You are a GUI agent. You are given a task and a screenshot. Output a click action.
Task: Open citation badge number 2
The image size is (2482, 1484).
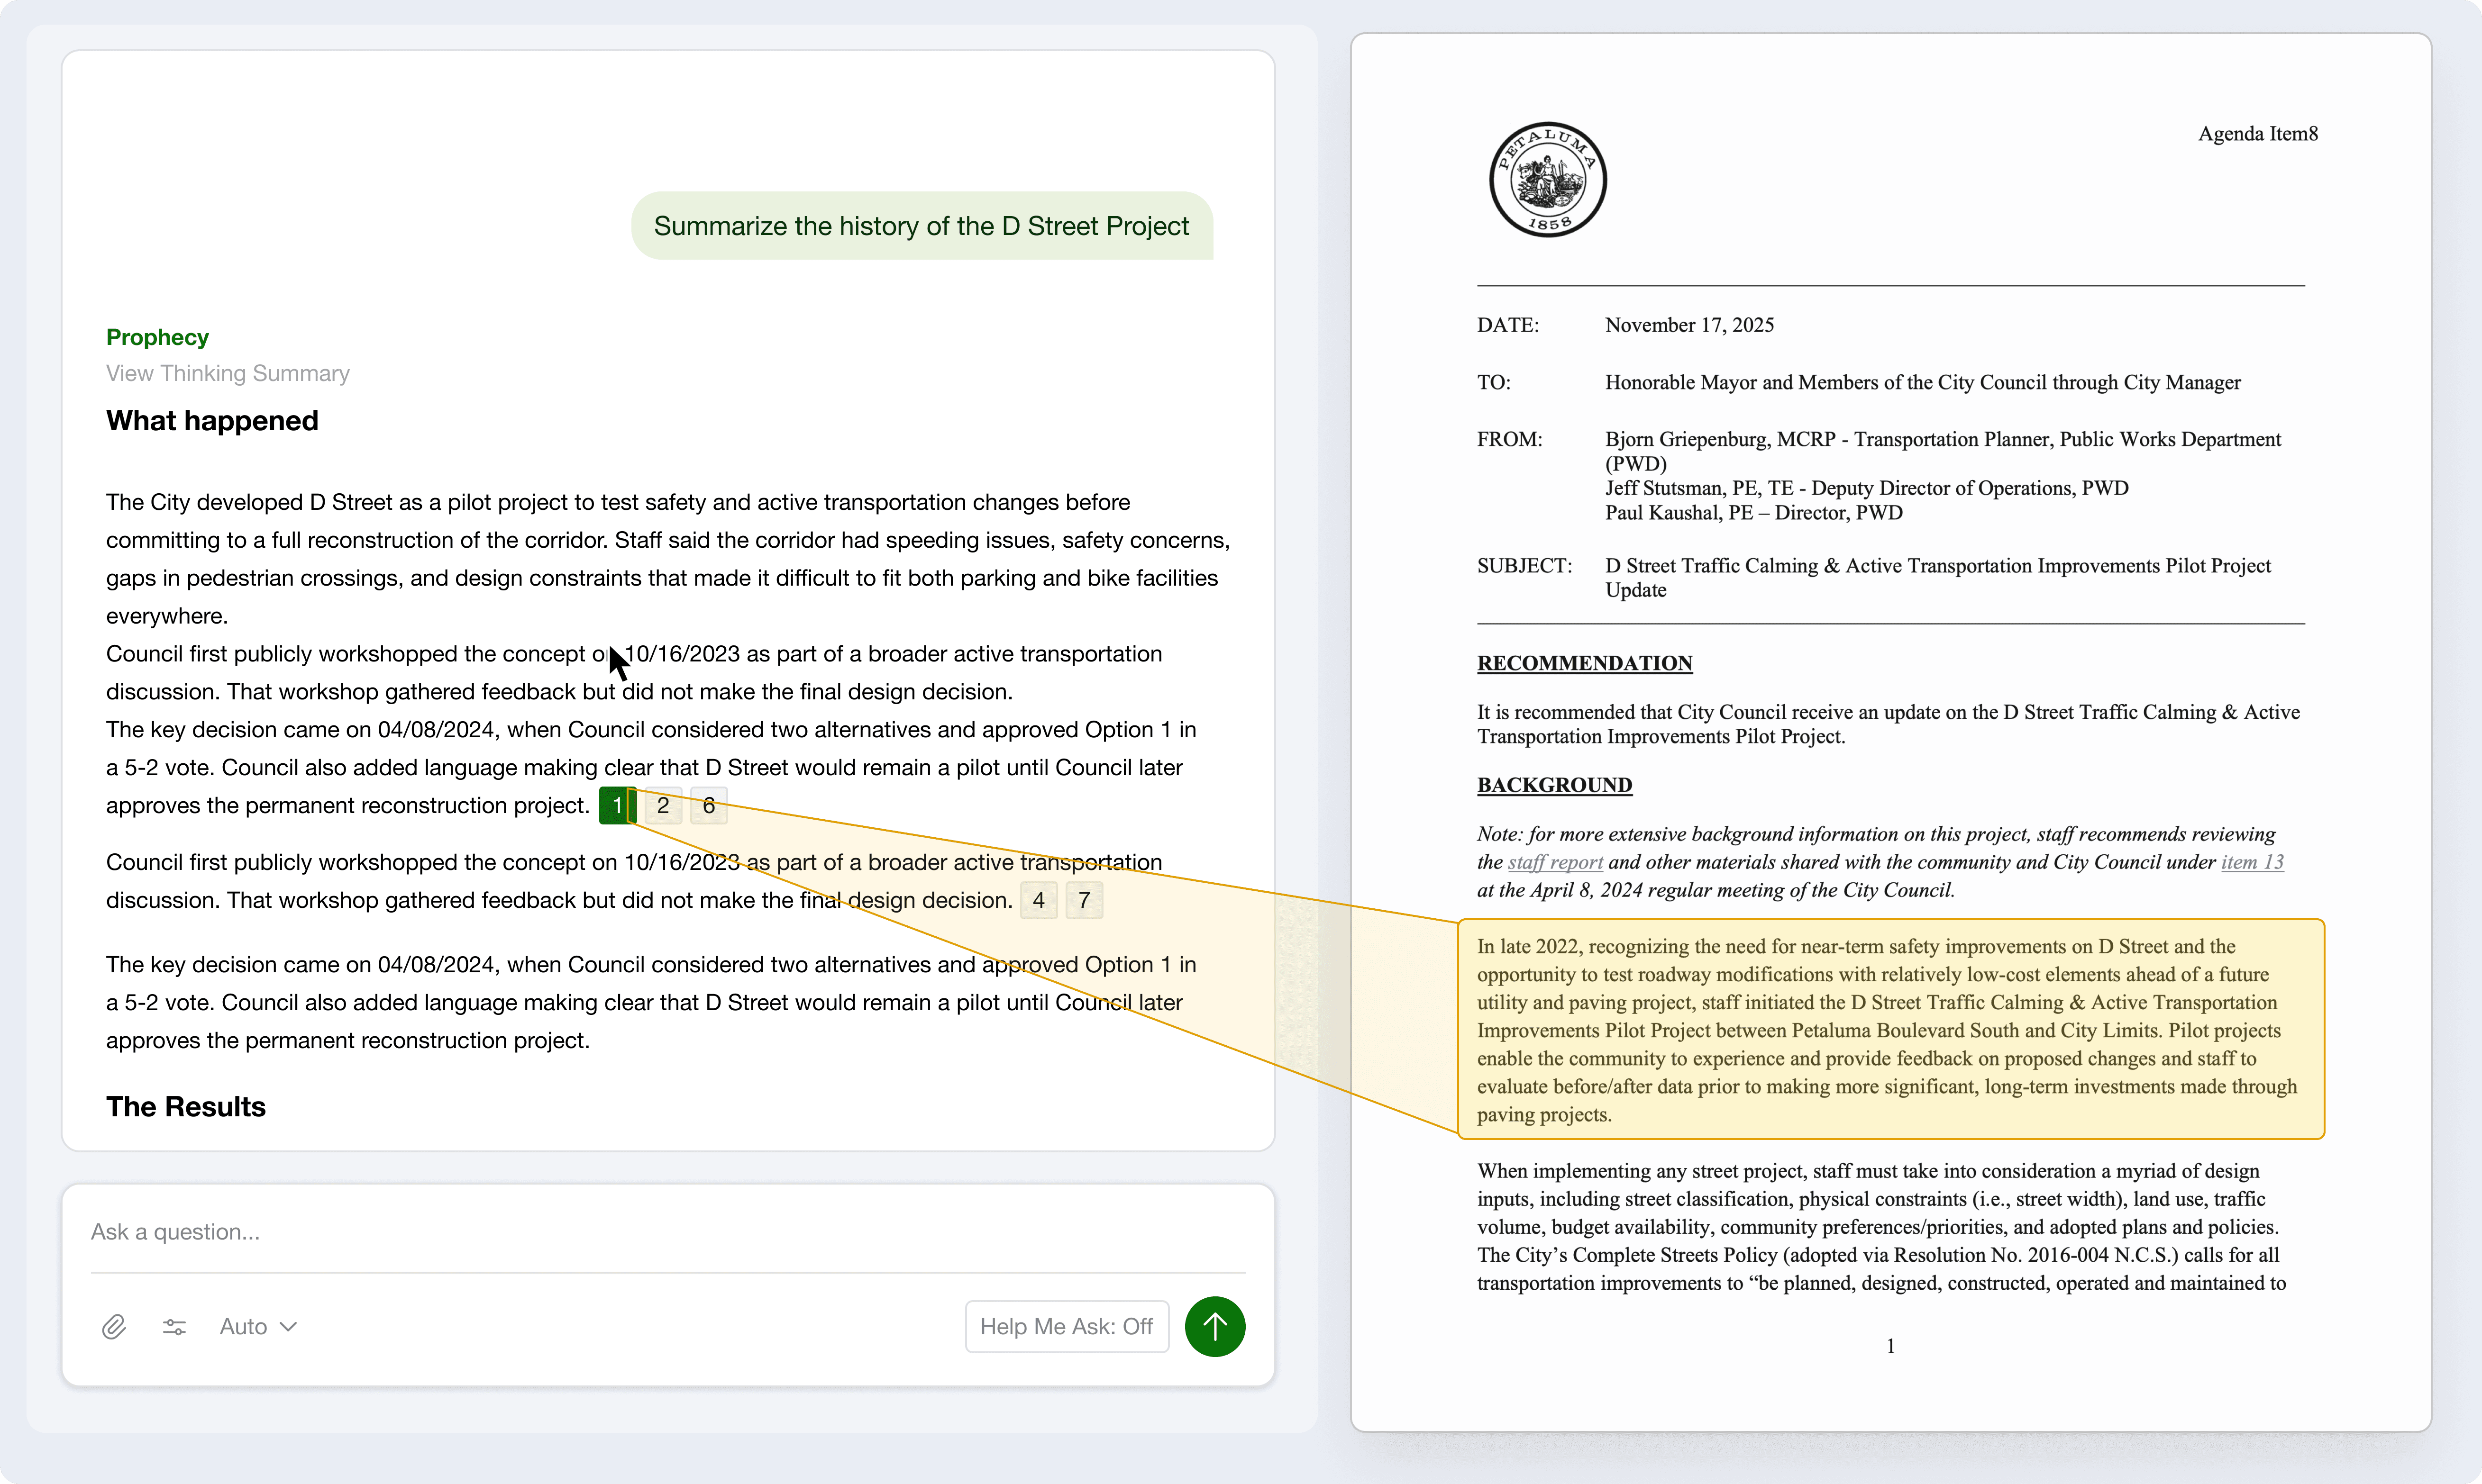[662, 806]
